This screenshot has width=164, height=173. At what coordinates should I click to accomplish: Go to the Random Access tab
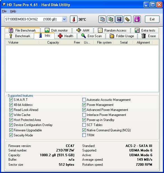tap(112, 30)
